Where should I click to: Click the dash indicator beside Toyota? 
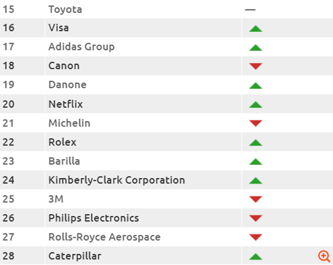(250, 10)
